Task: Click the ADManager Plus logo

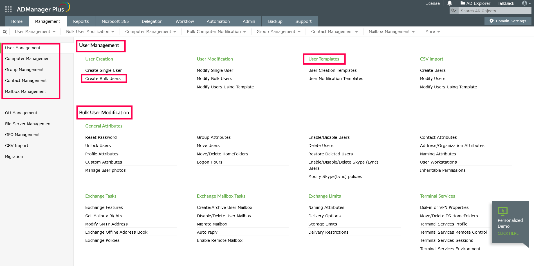Action: pos(43,8)
